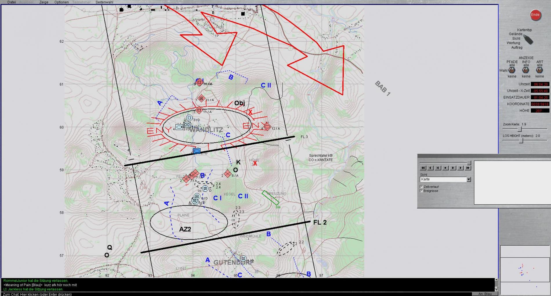Image resolution: width=551 pixels, height=296 pixels.
Task: Step forward one frame in the replay
Action: click(453, 168)
